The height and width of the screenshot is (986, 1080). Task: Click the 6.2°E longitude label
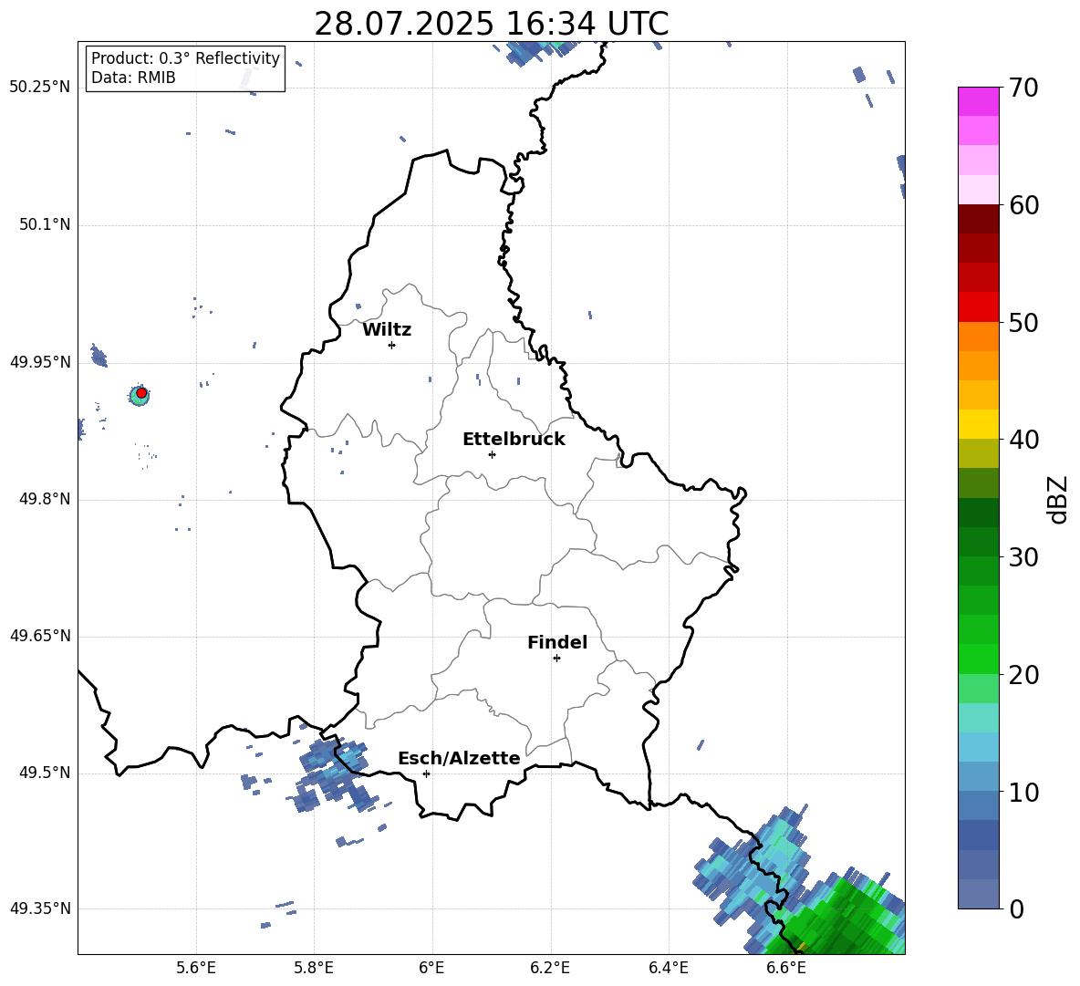550,968
